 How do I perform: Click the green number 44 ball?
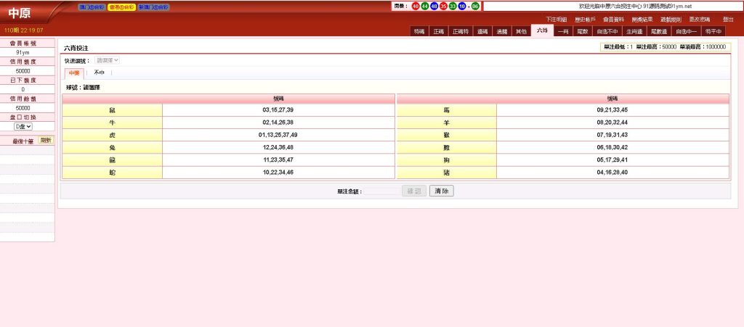click(x=425, y=6)
